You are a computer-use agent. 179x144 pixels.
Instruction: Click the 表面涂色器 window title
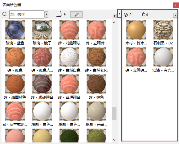pos(12,5)
